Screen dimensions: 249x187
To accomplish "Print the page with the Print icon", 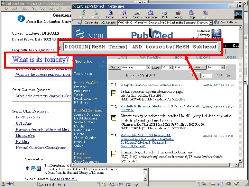I will tap(165, 14).
